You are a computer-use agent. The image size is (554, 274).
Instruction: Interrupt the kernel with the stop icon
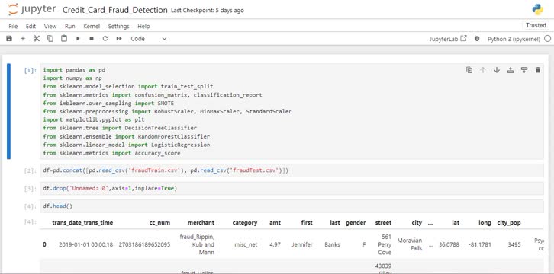92,39
